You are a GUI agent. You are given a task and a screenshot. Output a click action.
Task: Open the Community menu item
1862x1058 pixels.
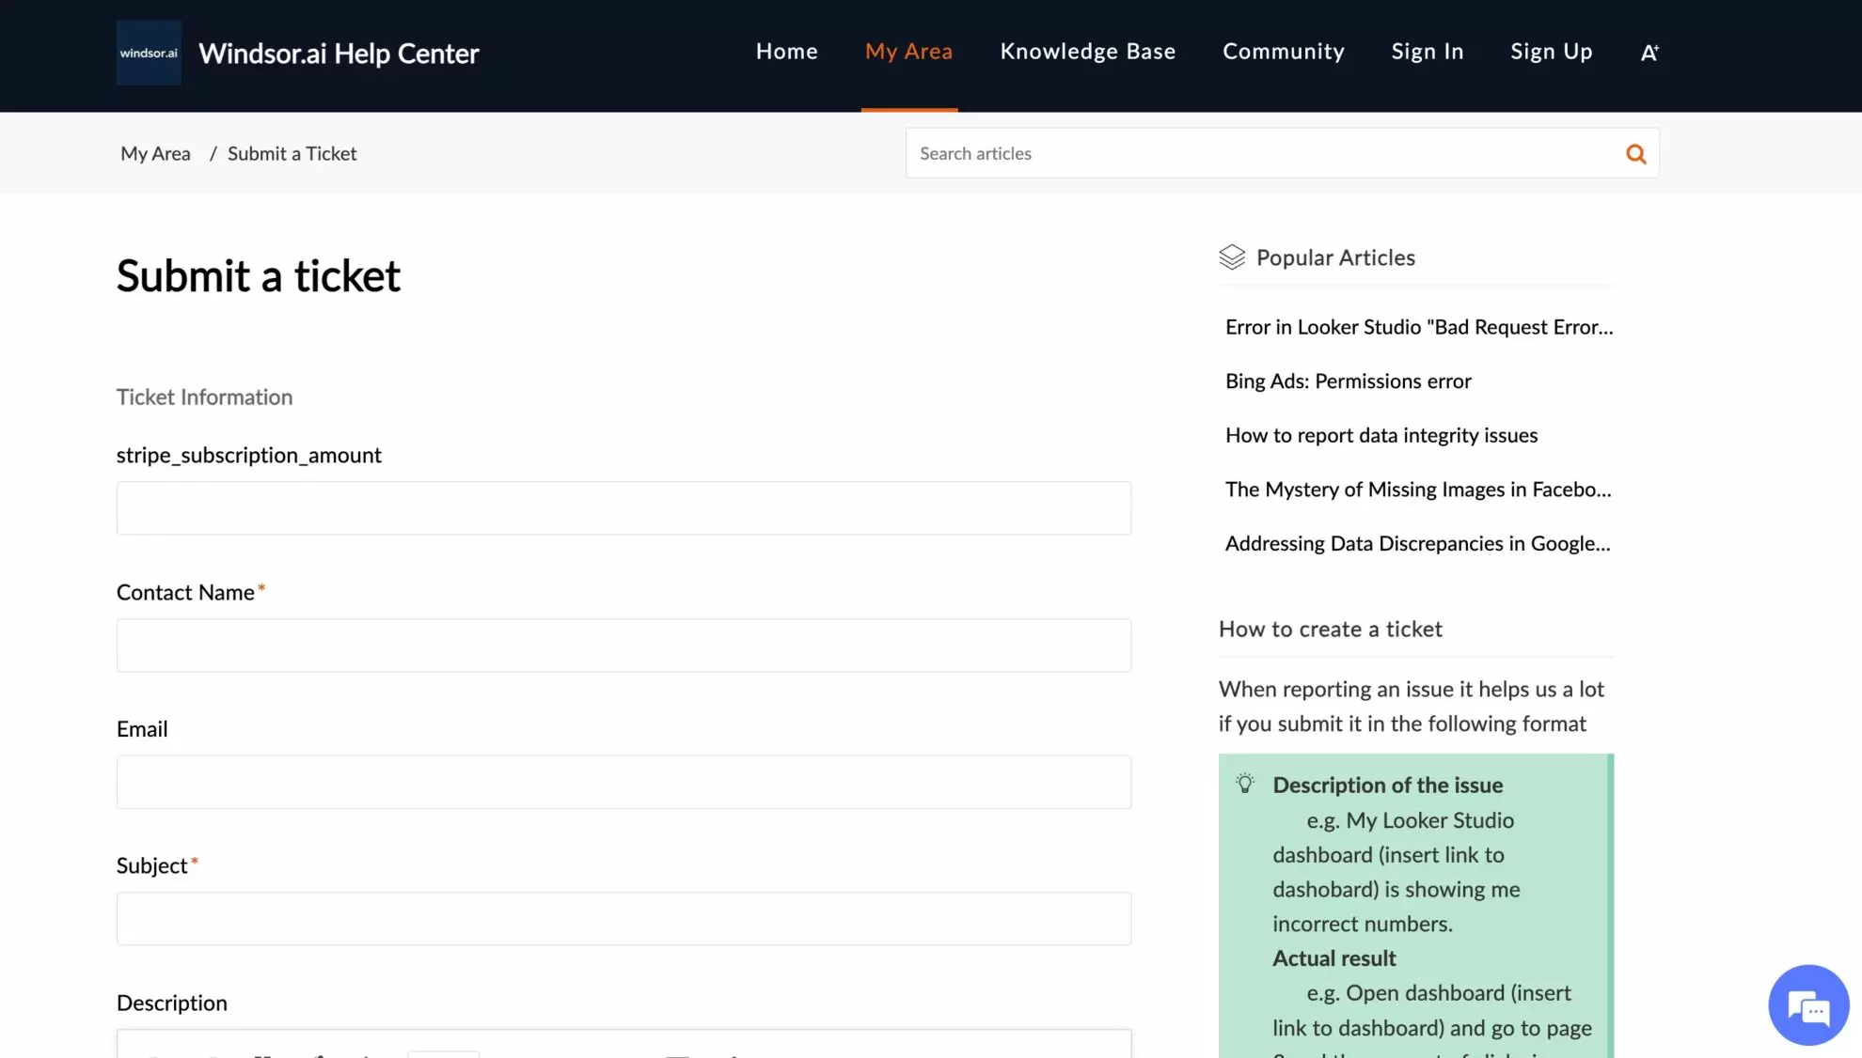pos(1283,52)
